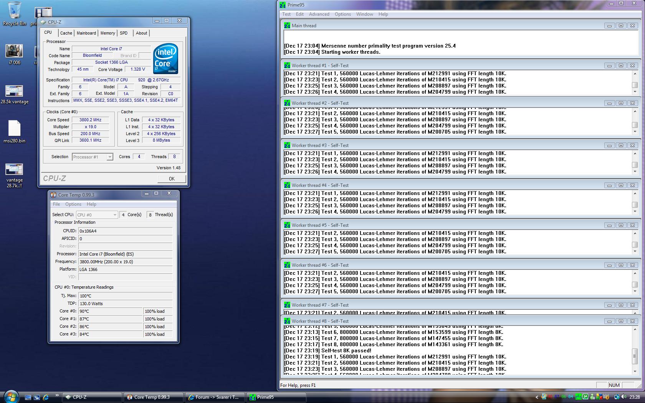Click the volume speaker tray icon
Viewport: 645px width, 403px height.
pyautogui.click(x=624, y=397)
